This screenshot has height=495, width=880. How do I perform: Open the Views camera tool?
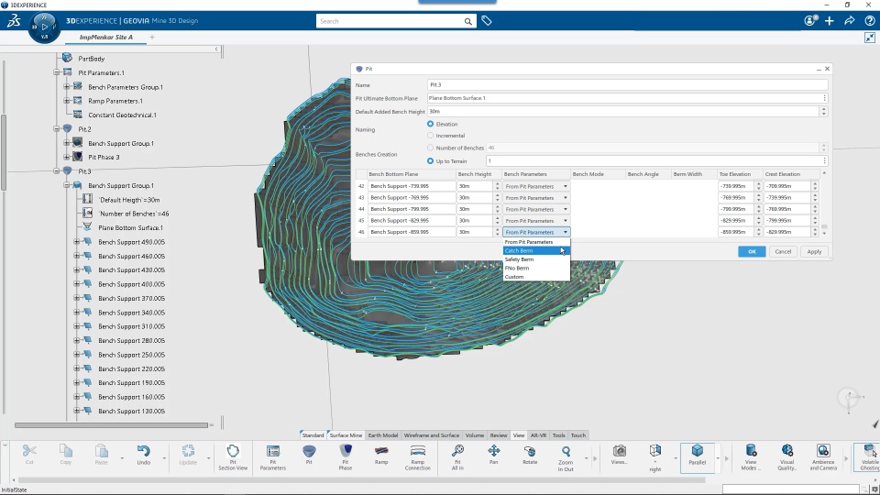[x=619, y=455]
